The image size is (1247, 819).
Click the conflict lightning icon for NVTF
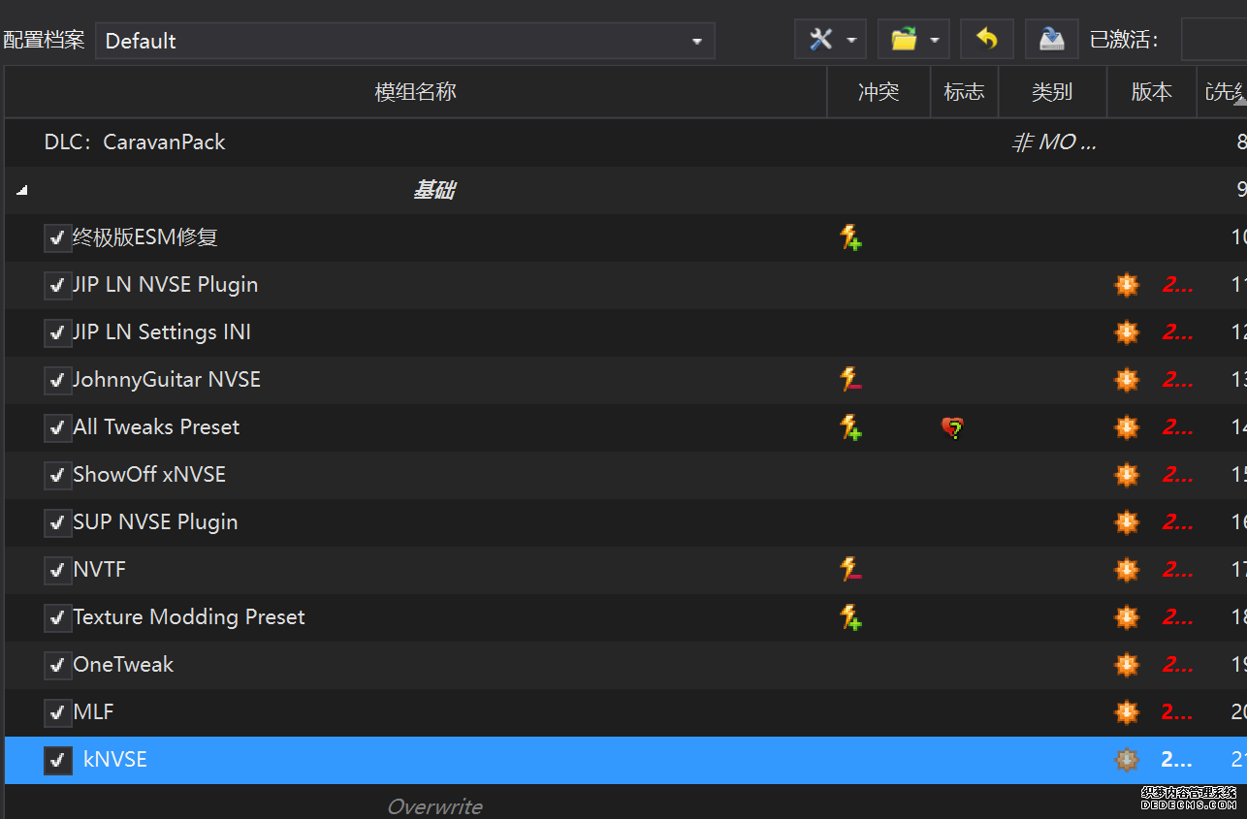[x=850, y=570]
